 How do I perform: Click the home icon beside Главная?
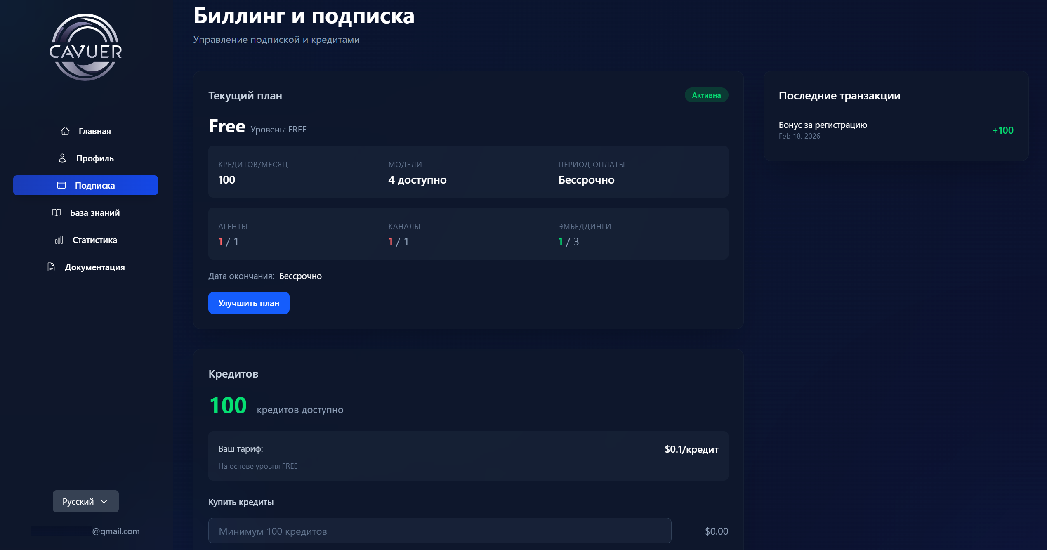[65, 131]
